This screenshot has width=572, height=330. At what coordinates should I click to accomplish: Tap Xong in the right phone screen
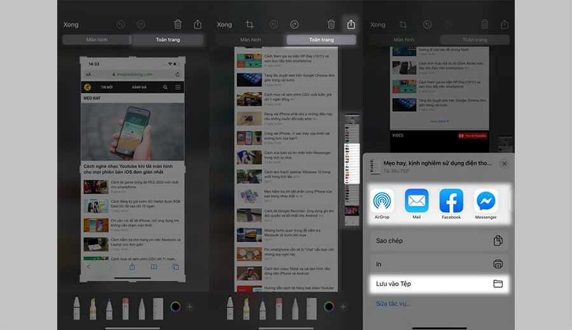click(378, 24)
